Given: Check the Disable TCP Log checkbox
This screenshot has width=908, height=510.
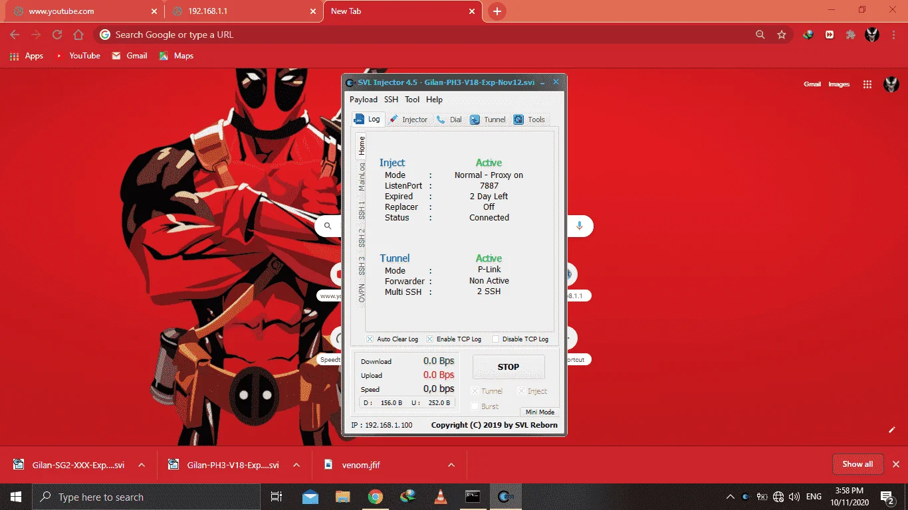Looking at the screenshot, I should point(495,339).
